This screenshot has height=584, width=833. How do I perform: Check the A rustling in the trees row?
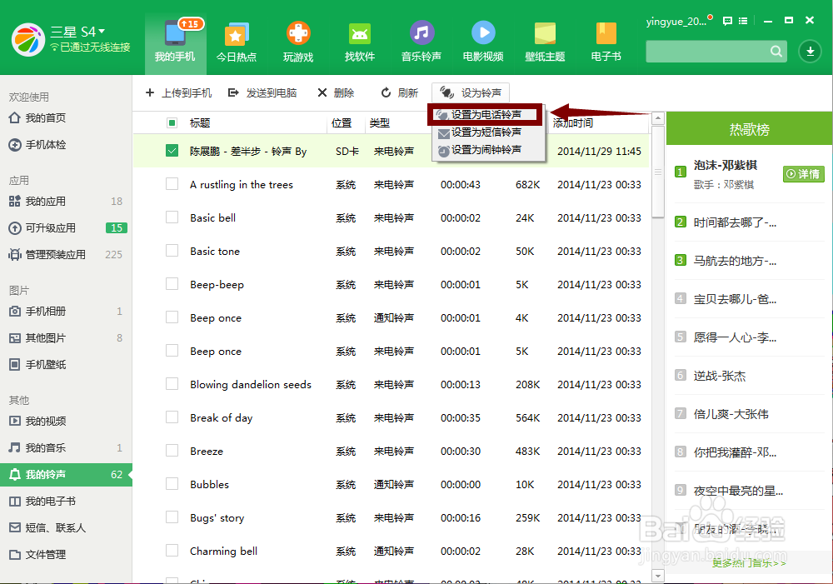coord(172,184)
